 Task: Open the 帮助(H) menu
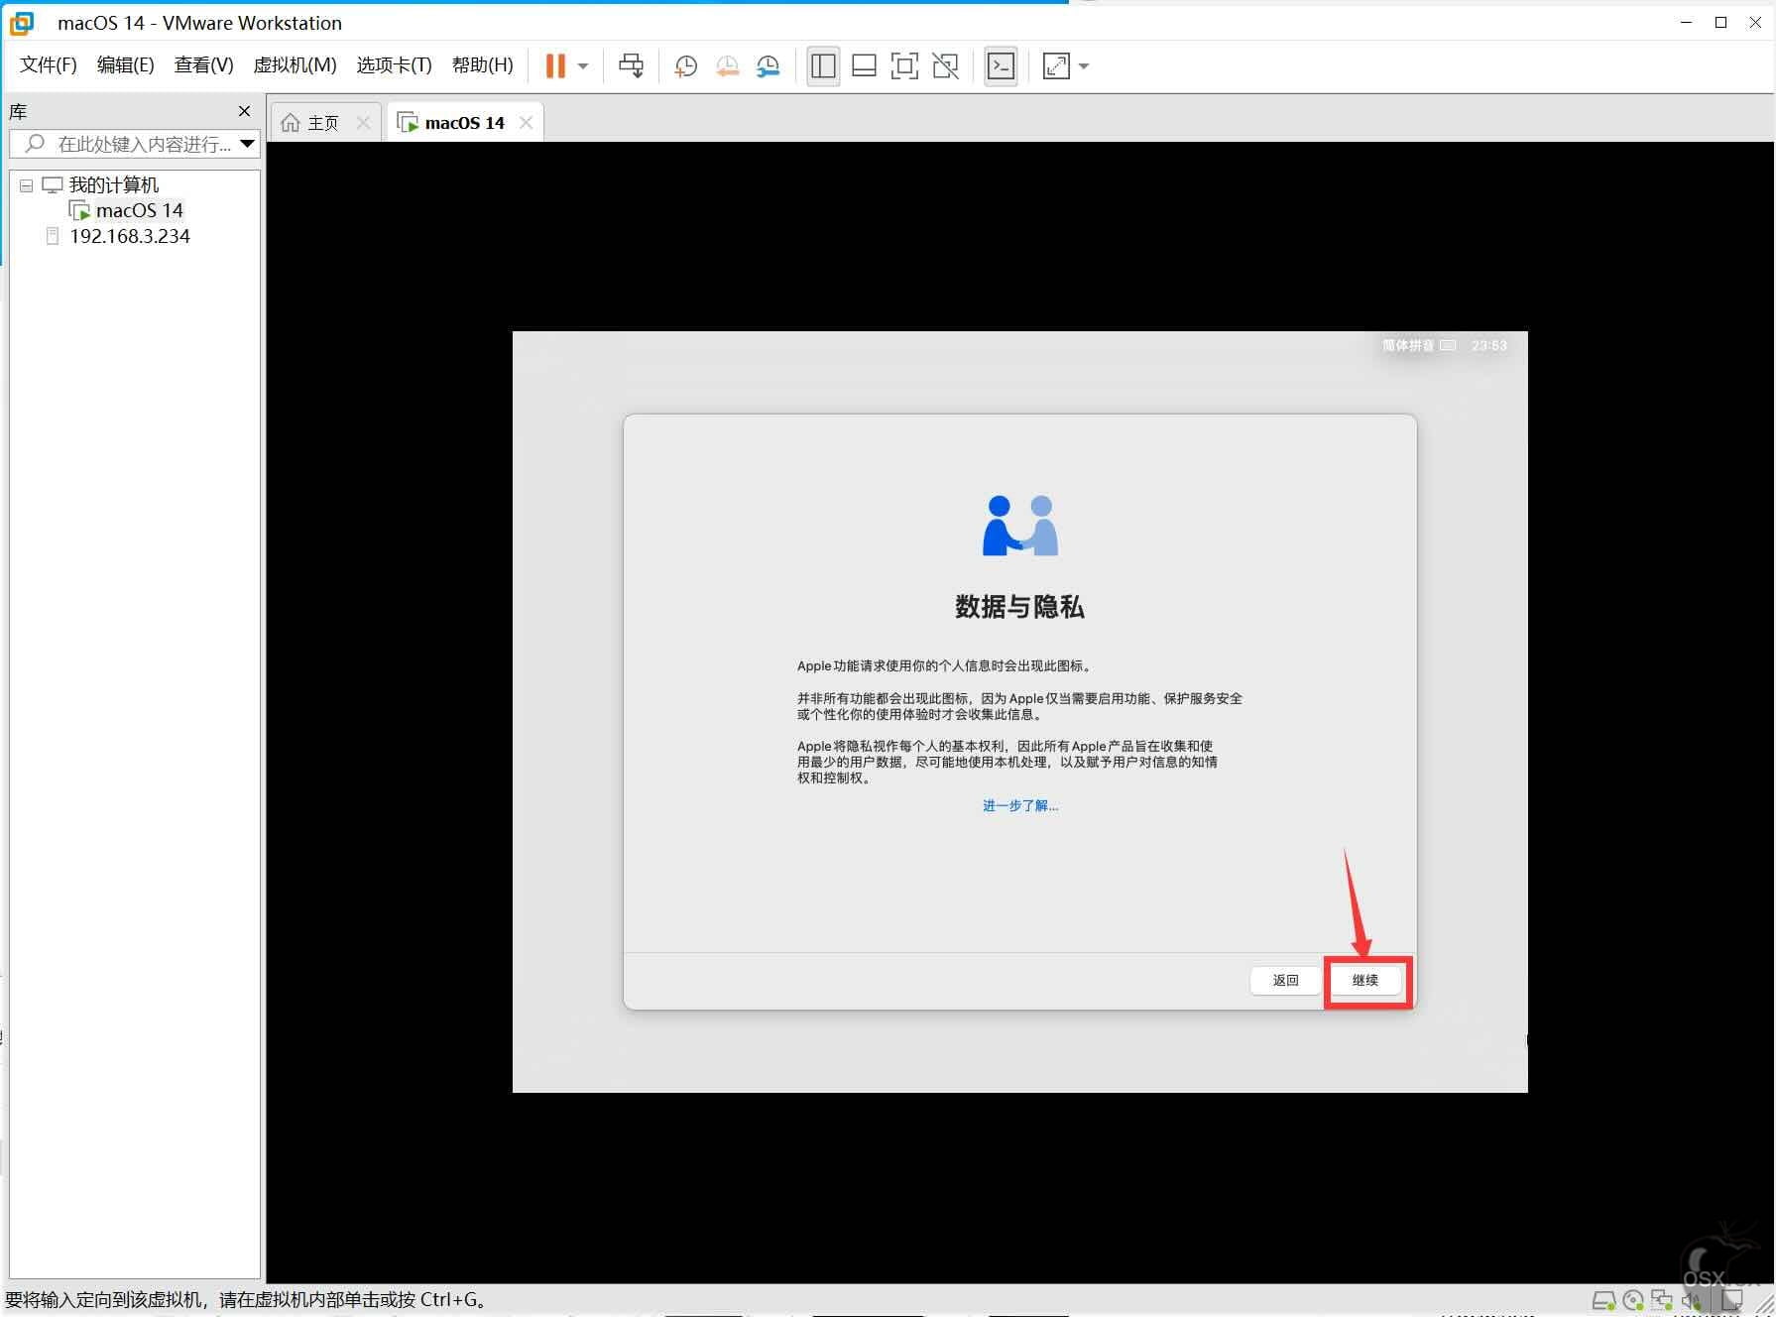[482, 65]
